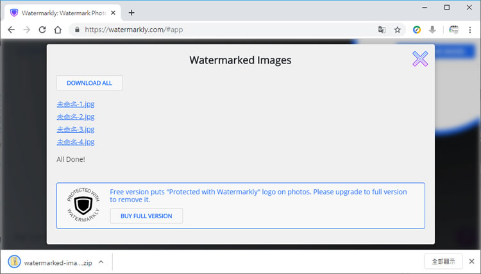Click the browser forward arrow
481x274 pixels.
27,30
